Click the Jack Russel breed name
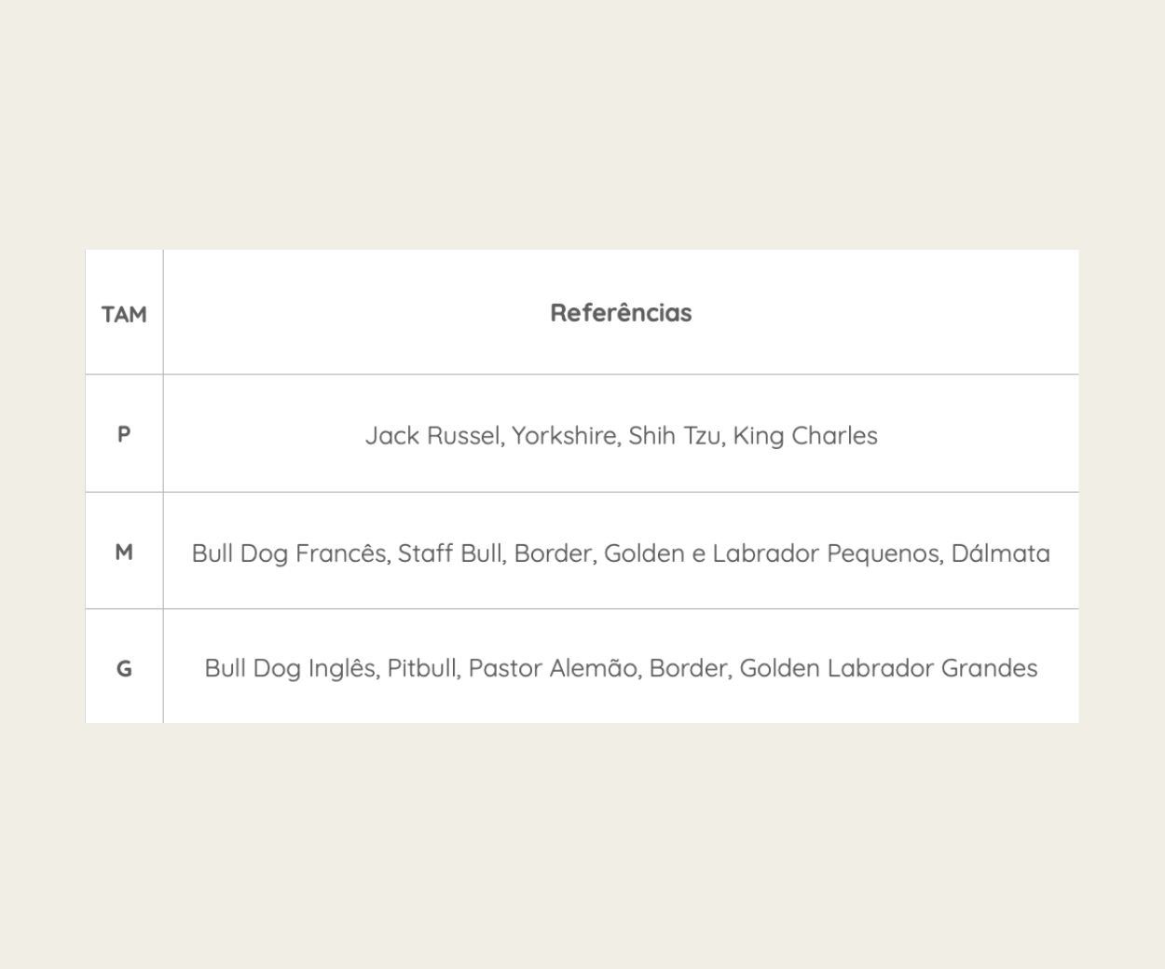 click(433, 436)
